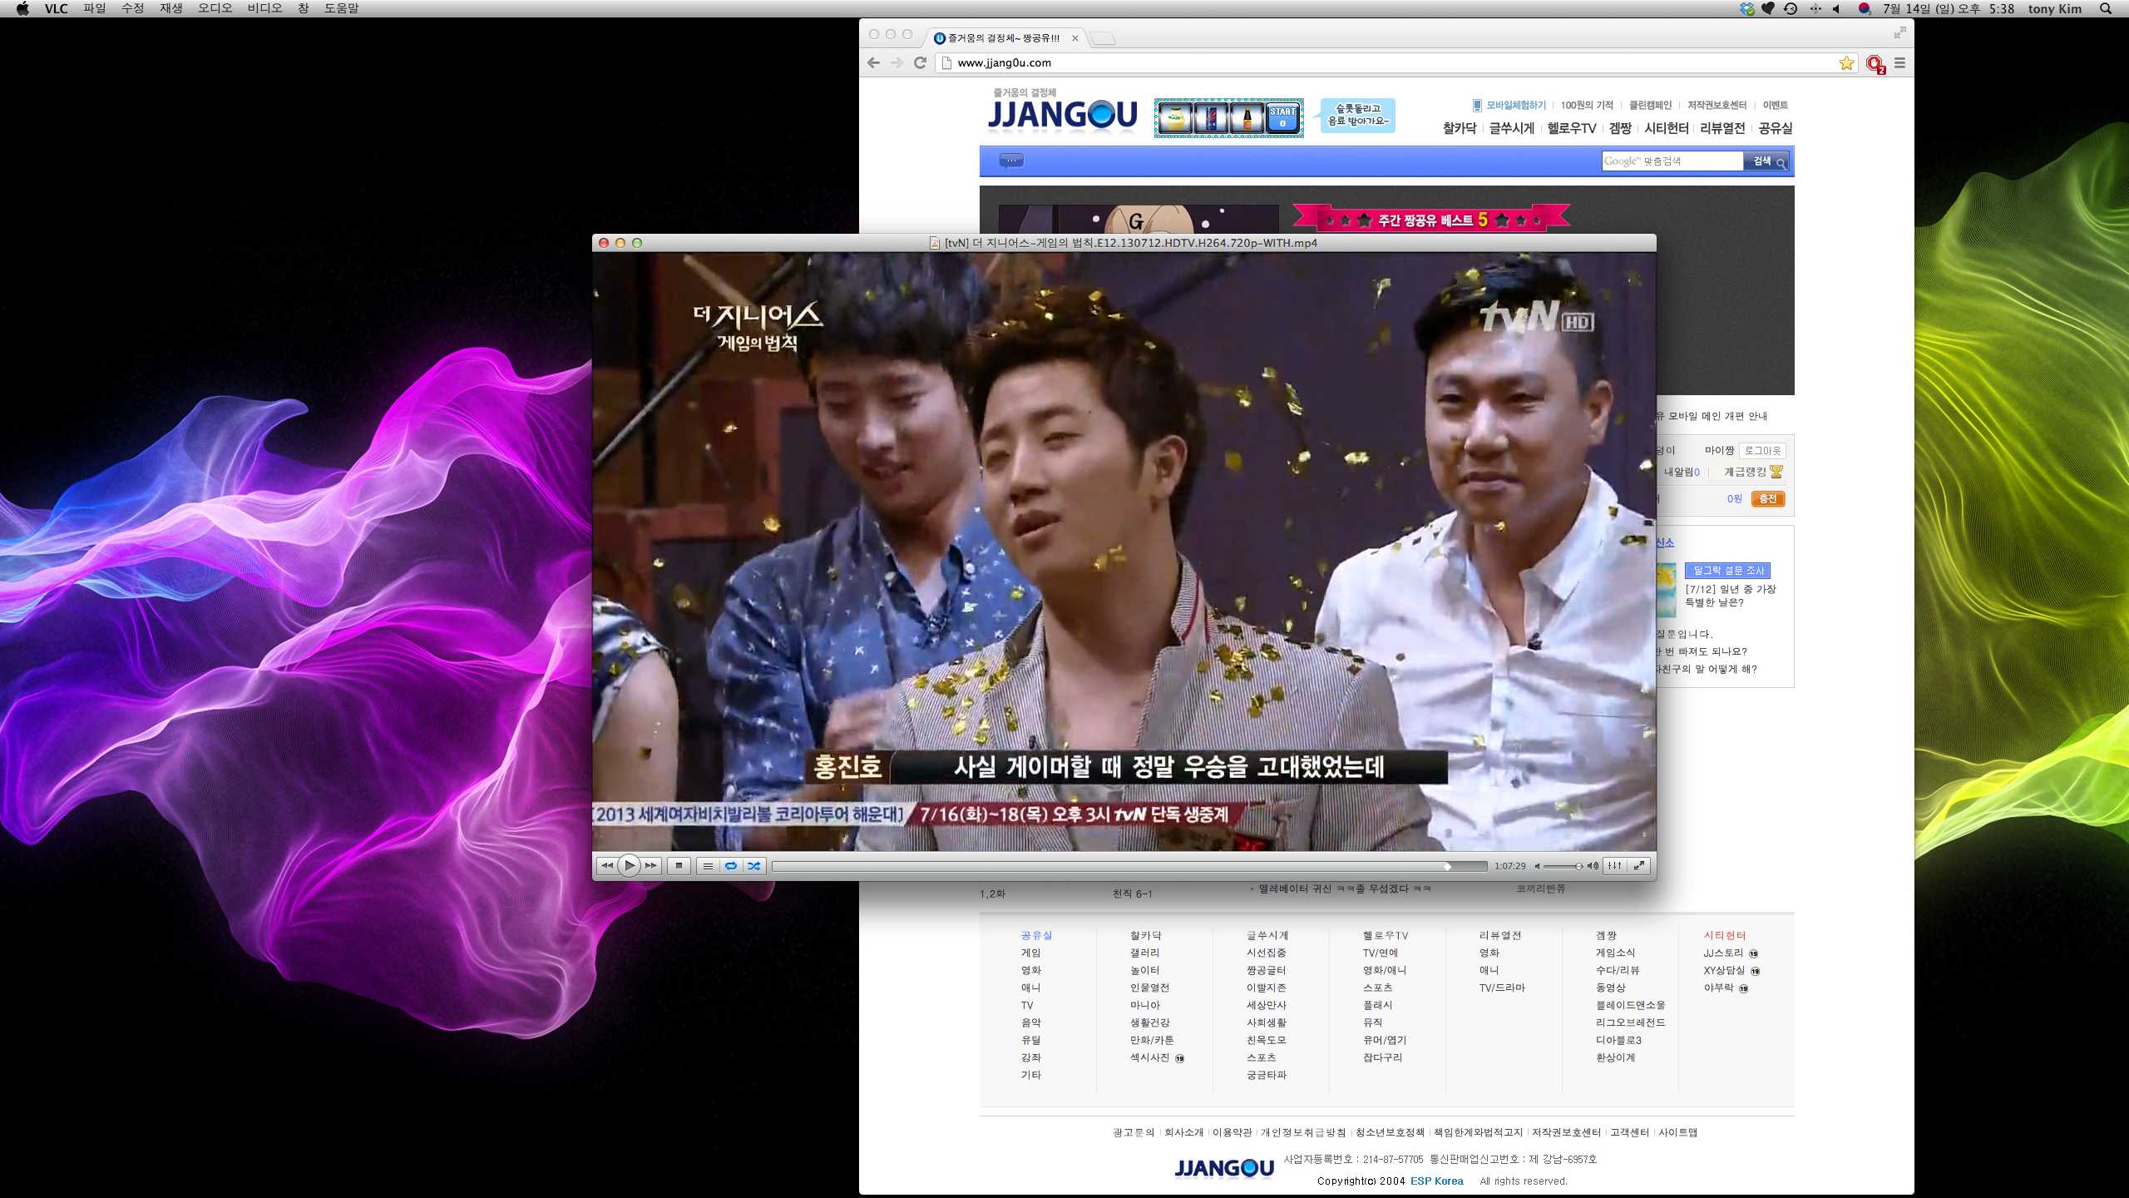Click the Dropbox icon in the menu bar
Screen dimensions: 2129x1198
tap(1746, 8)
